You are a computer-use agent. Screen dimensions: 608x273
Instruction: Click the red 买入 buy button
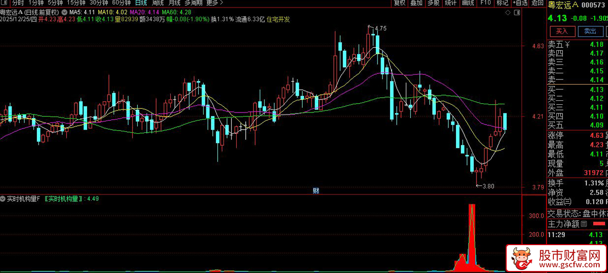562,31
